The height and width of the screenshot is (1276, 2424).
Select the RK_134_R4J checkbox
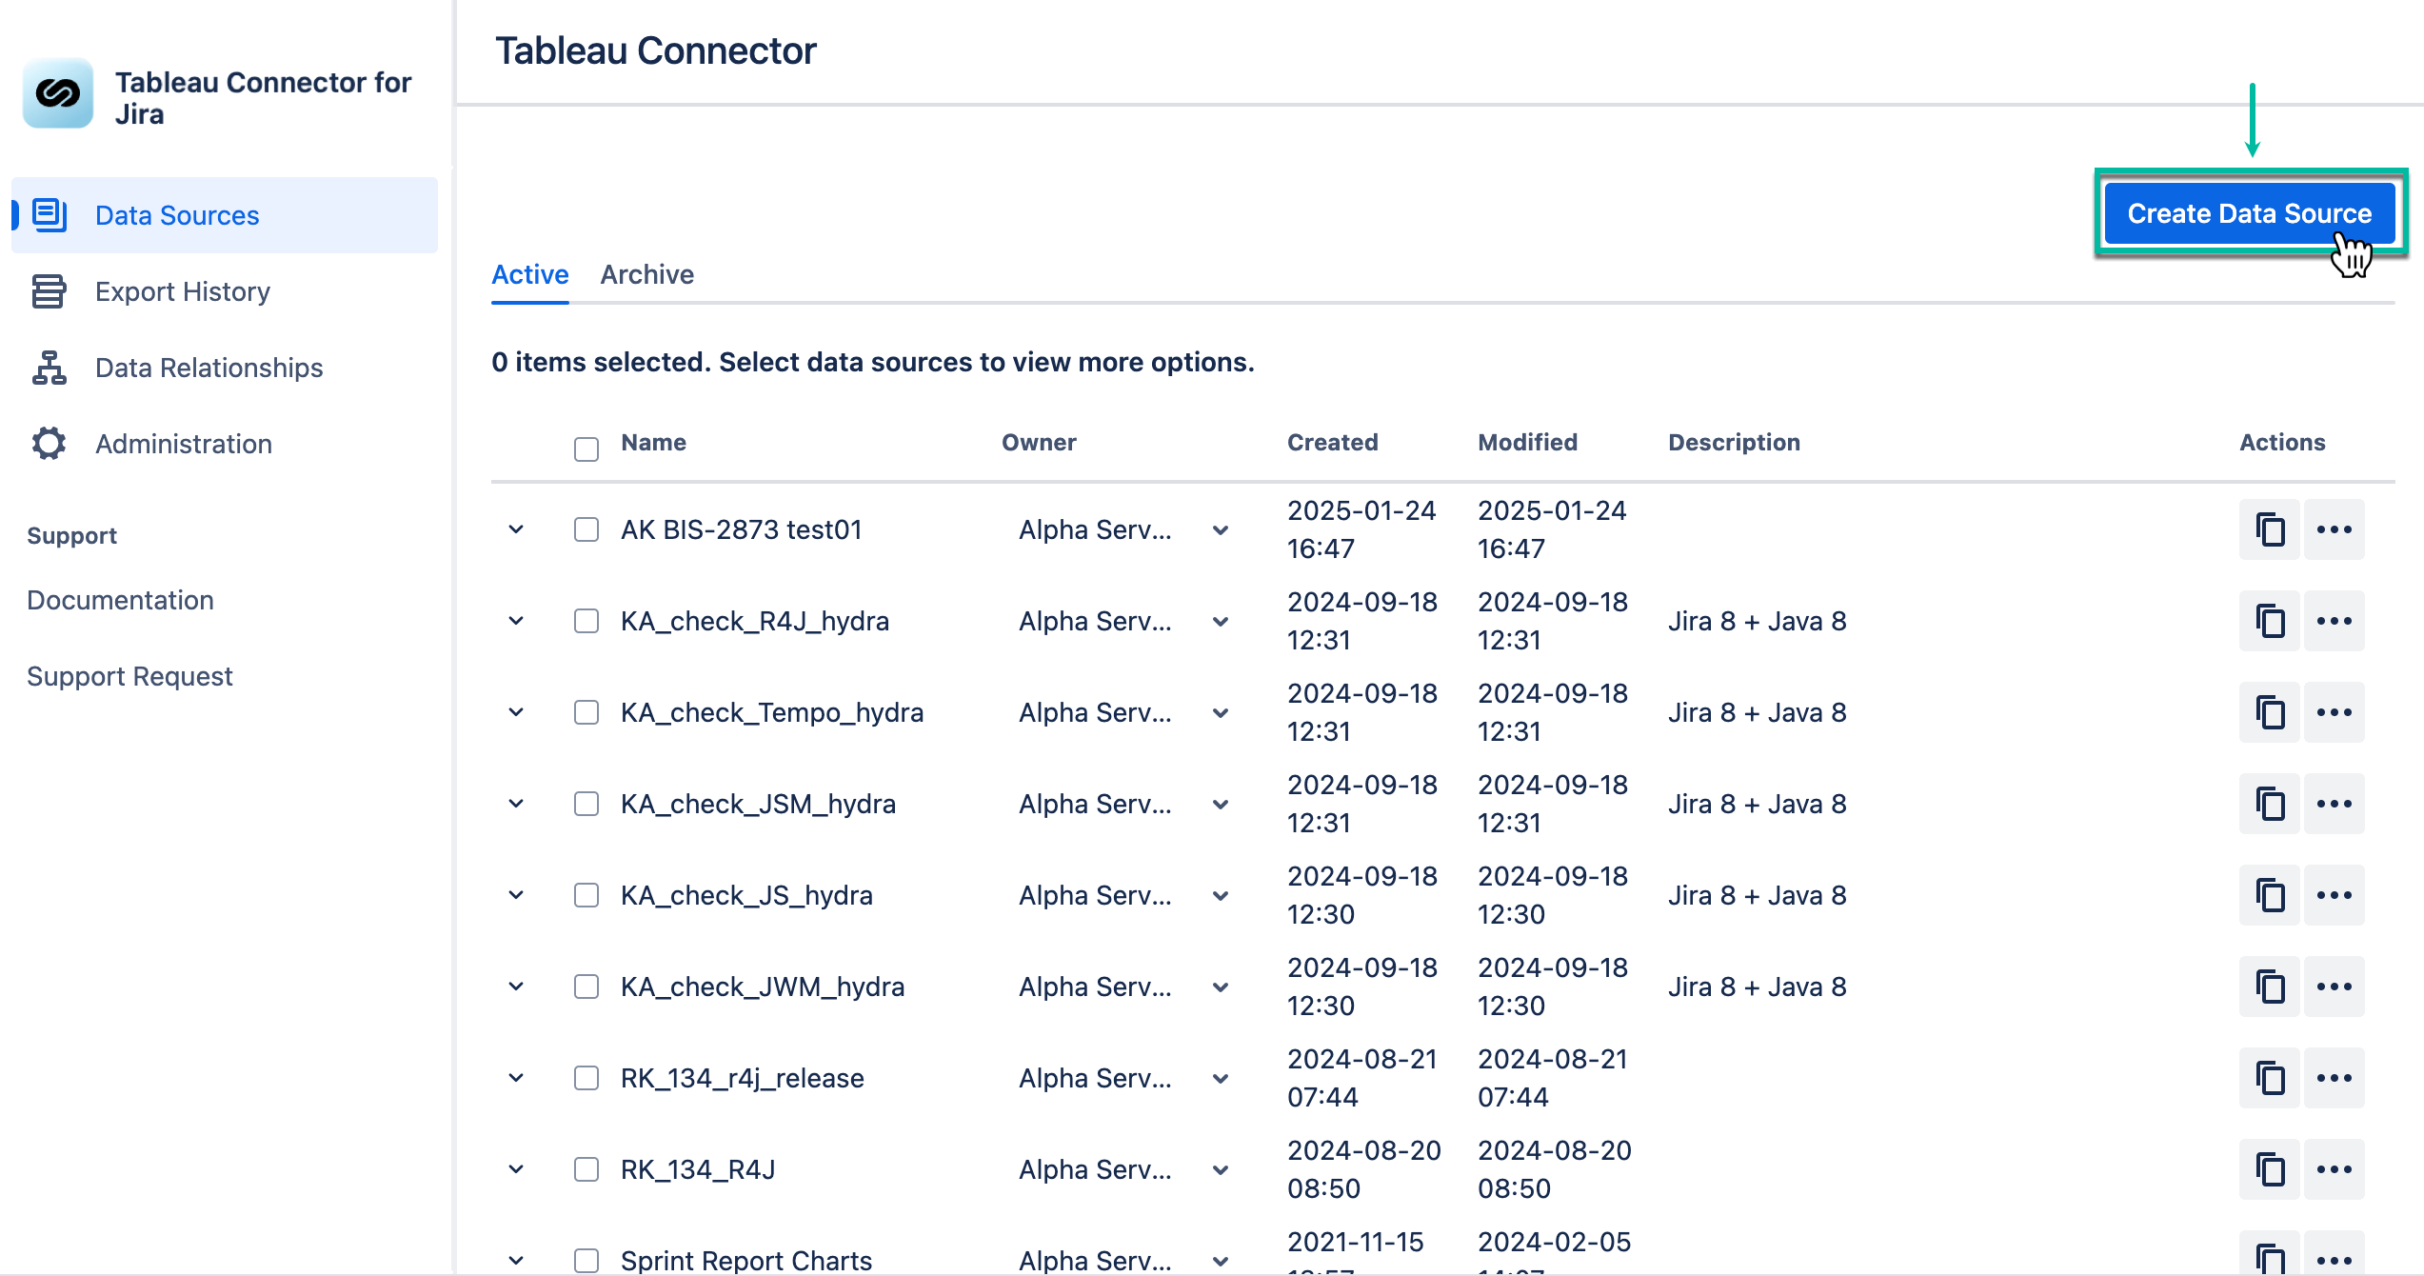(586, 1169)
